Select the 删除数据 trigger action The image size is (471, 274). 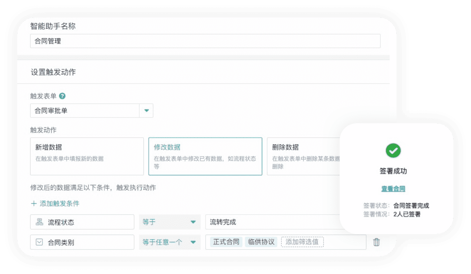coord(303,156)
